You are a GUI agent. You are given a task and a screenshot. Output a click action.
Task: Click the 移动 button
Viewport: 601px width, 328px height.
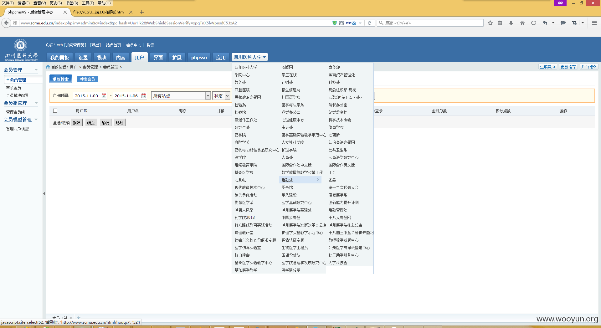[x=120, y=123]
